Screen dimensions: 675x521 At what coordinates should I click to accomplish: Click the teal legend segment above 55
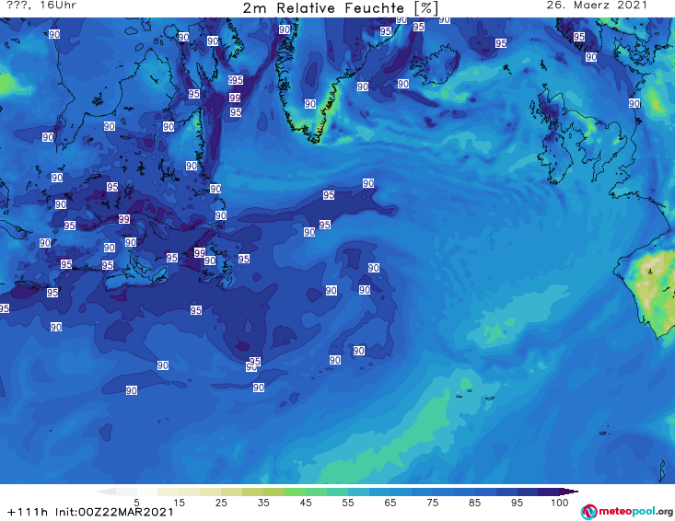click(x=337, y=492)
